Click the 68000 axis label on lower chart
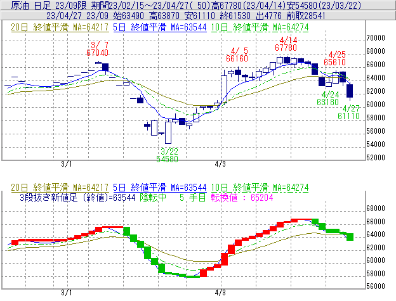Image resolution: width=396 pixels, height=301 pixels. pyautogui.click(x=376, y=208)
